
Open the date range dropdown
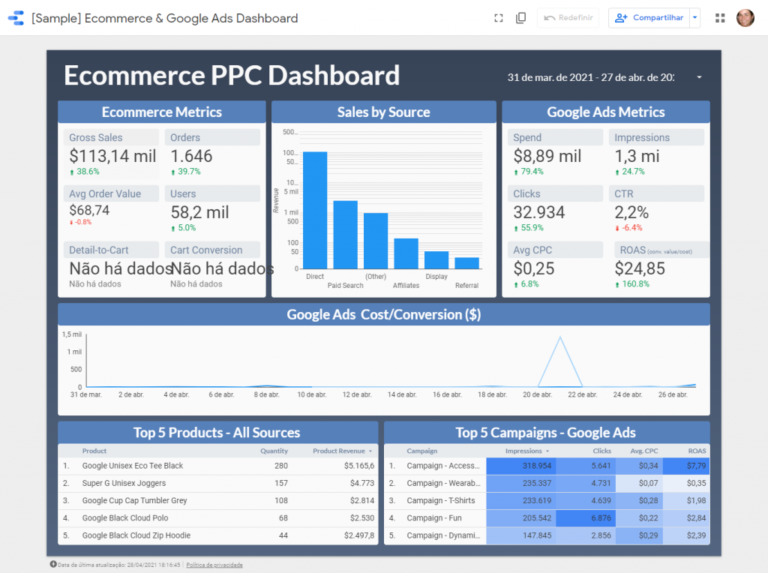(699, 77)
